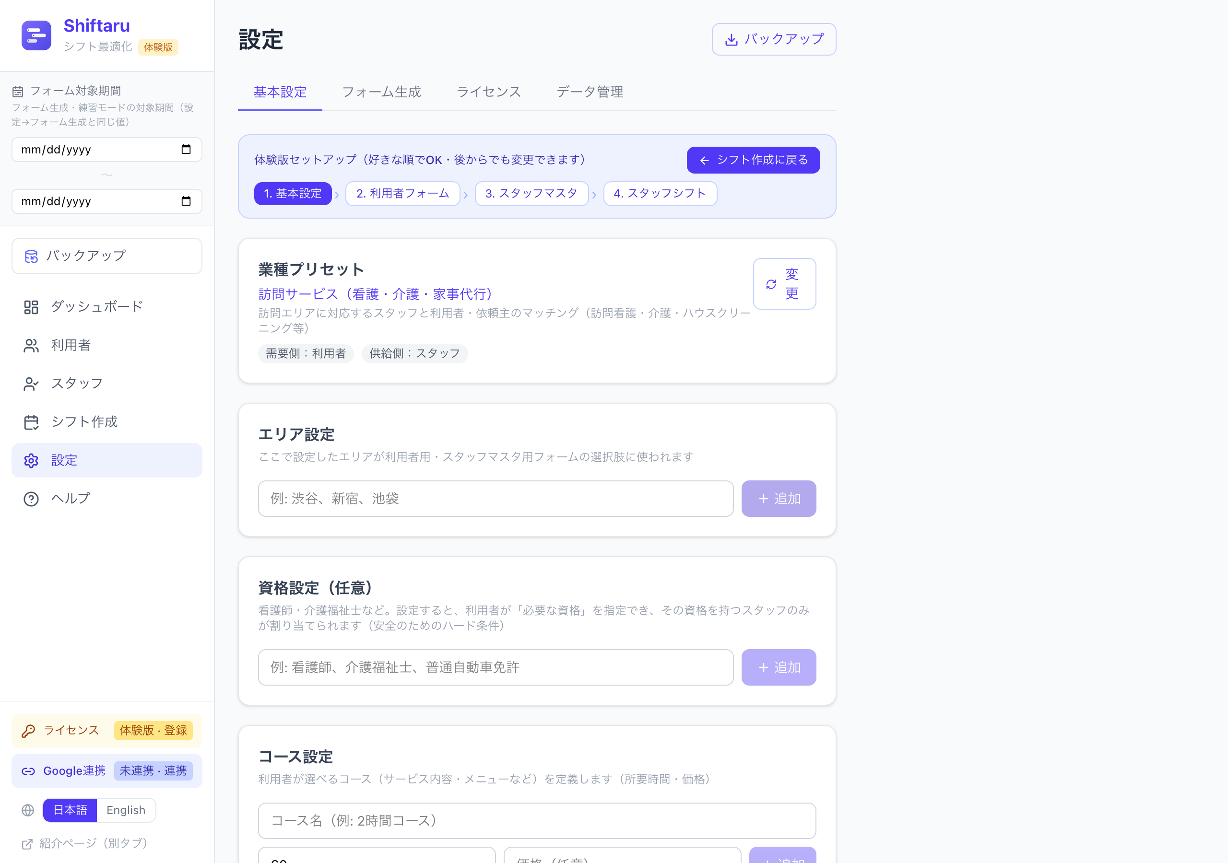Click the sidebar バックアップ button
The height and width of the screenshot is (863, 1228).
point(107,256)
